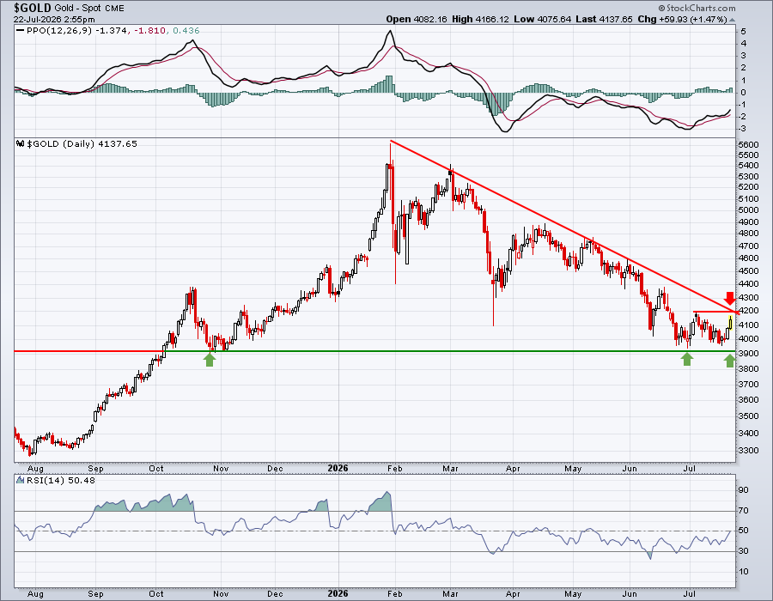This screenshot has width=773, height=601.
Task: Click the green up arrow near November low
Action: tap(210, 360)
